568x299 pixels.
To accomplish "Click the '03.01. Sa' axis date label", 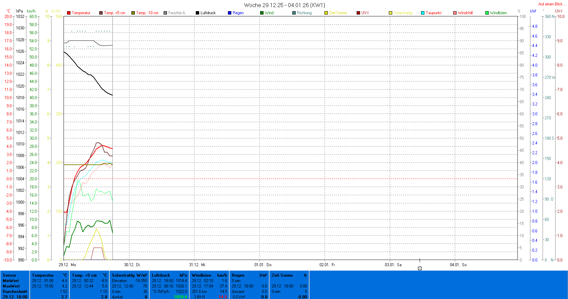I will pyautogui.click(x=393, y=265).
